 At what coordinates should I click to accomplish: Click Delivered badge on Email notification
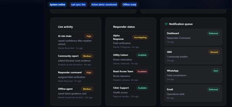[x=213, y=89]
